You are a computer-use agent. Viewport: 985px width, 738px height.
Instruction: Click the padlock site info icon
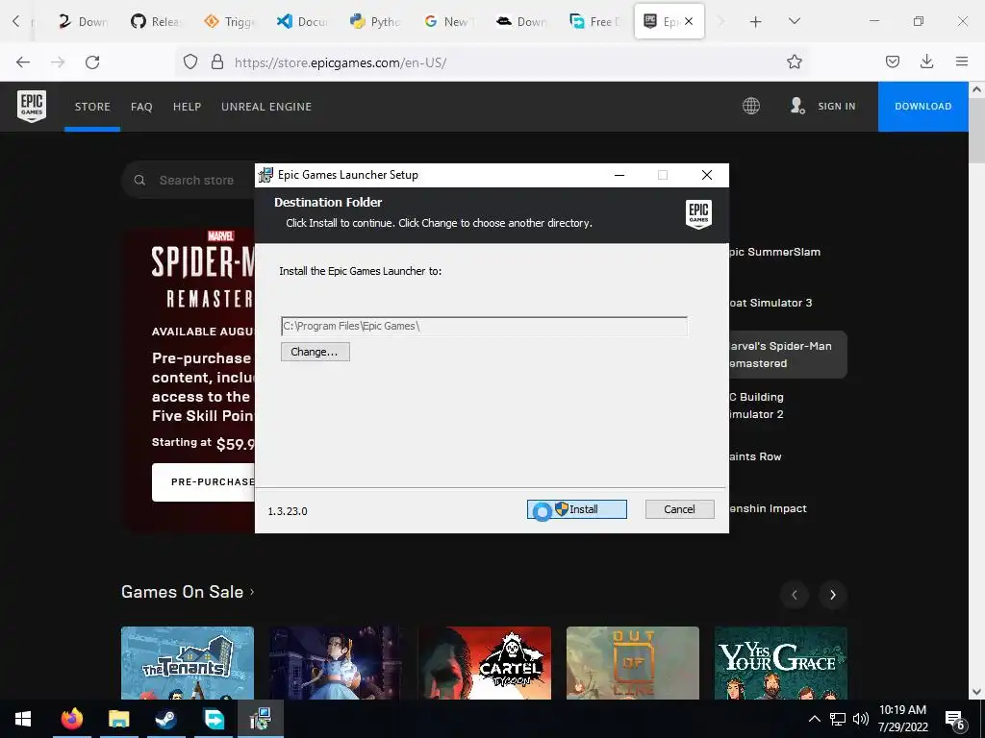[217, 61]
